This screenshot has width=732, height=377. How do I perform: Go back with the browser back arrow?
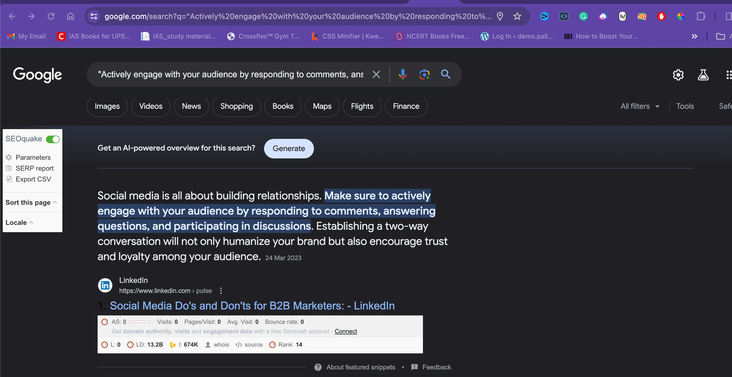point(12,16)
